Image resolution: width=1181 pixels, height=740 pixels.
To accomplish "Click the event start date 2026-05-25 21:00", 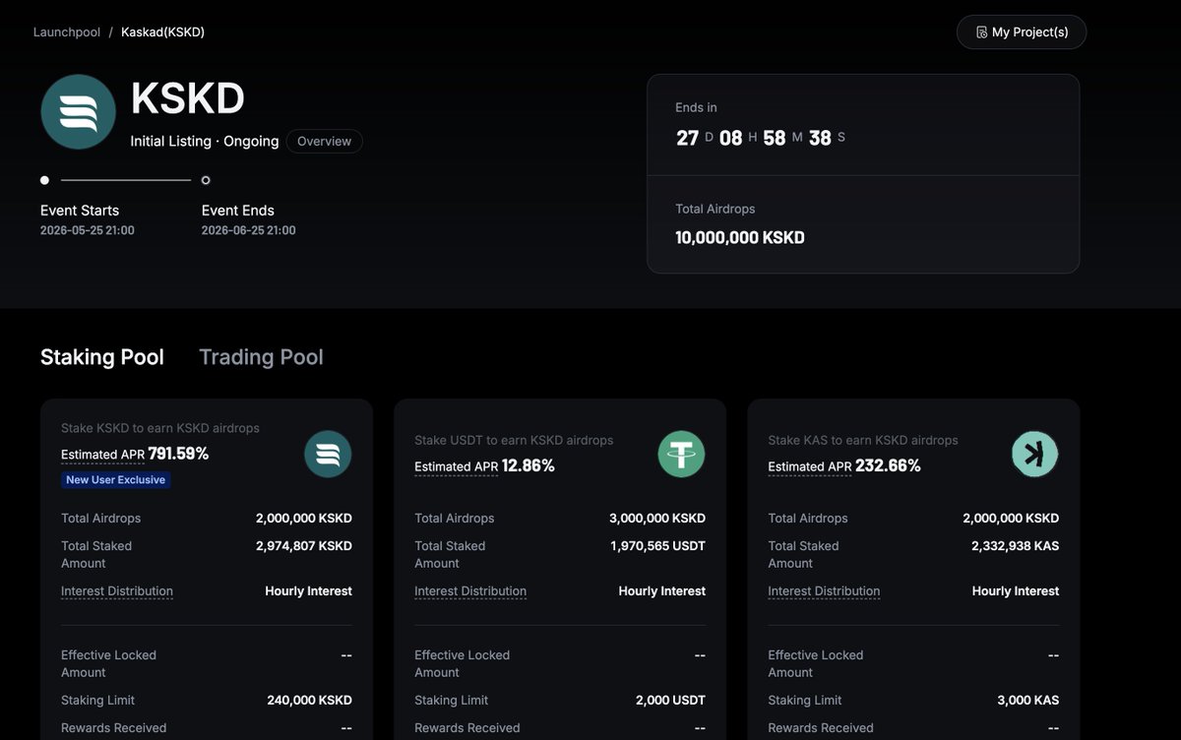I will 88,230.
